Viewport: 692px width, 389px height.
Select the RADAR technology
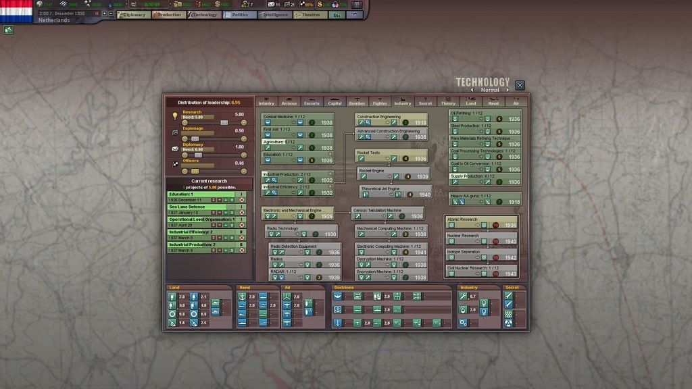point(305,274)
